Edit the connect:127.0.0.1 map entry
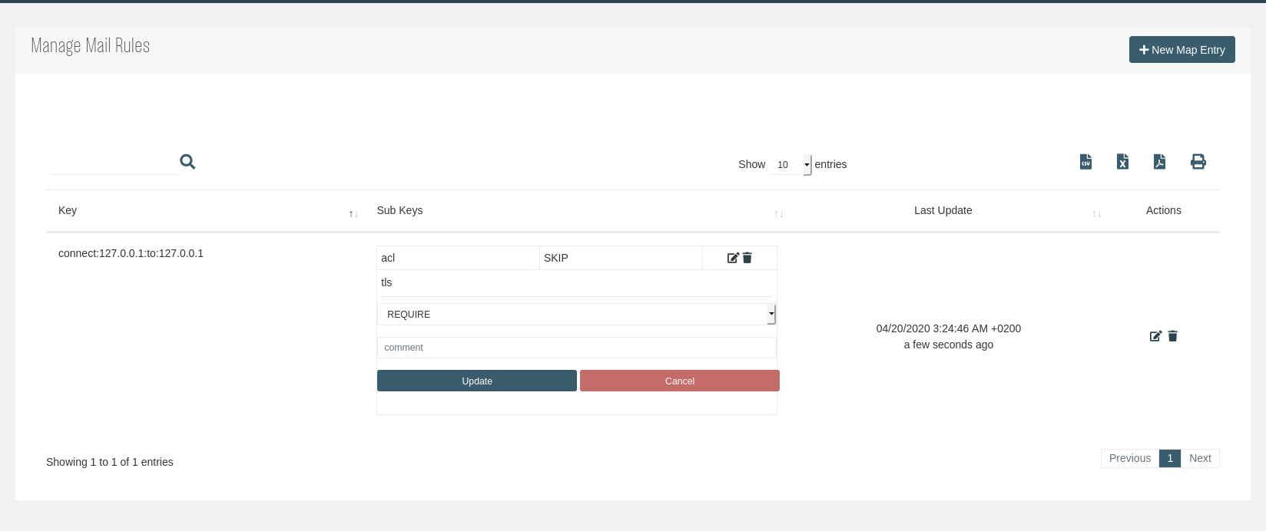This screenshot has width=1266, height=531. [x=1155, y=336]
